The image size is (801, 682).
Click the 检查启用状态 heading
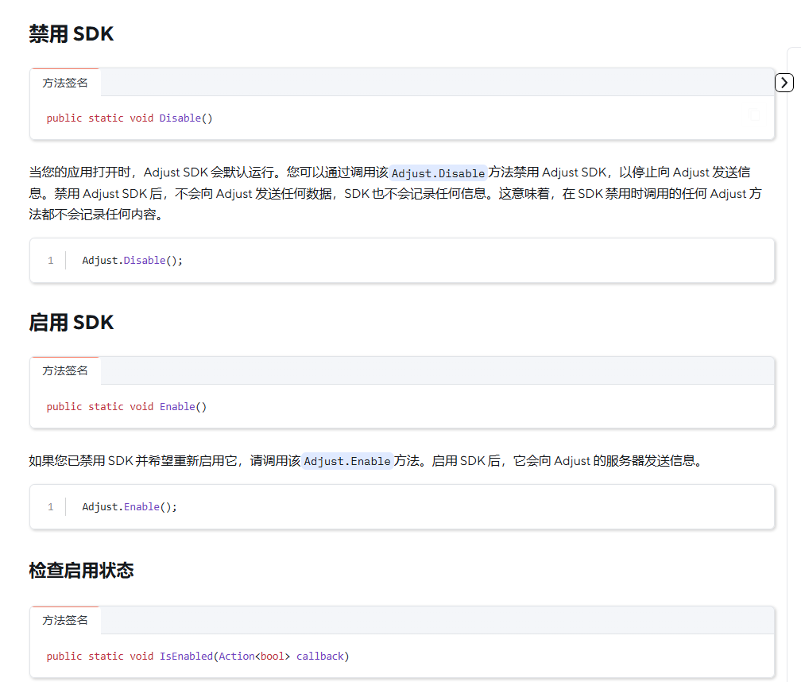pyautogui.click(x=81, y=570)
